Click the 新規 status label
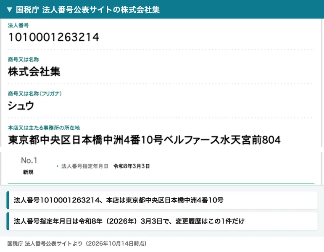Screen dimensions: 324x252 [28, 172]
